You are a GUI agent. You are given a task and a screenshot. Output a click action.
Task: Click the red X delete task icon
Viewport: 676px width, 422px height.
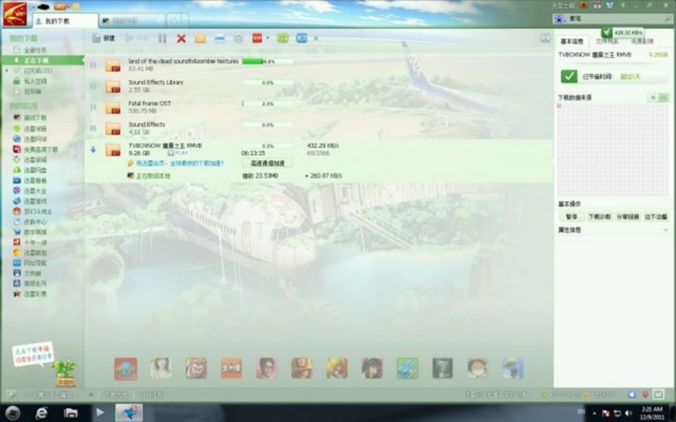[182, 39]
